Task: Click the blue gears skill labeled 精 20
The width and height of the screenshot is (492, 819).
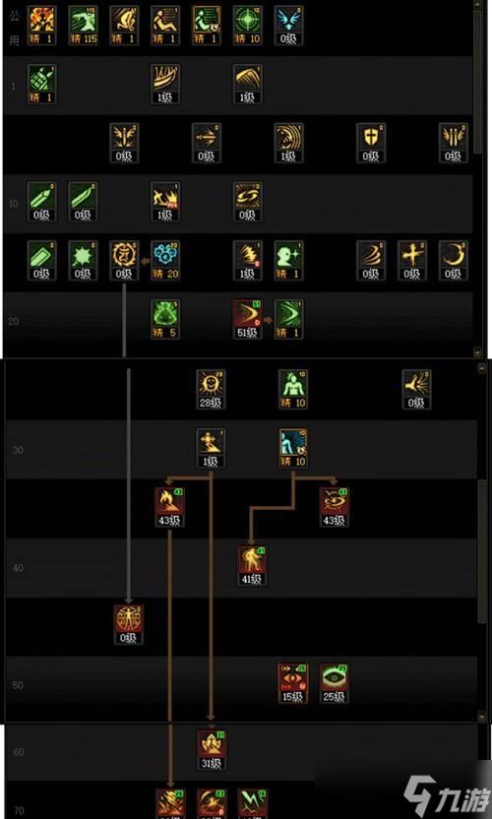Action: 165,261
